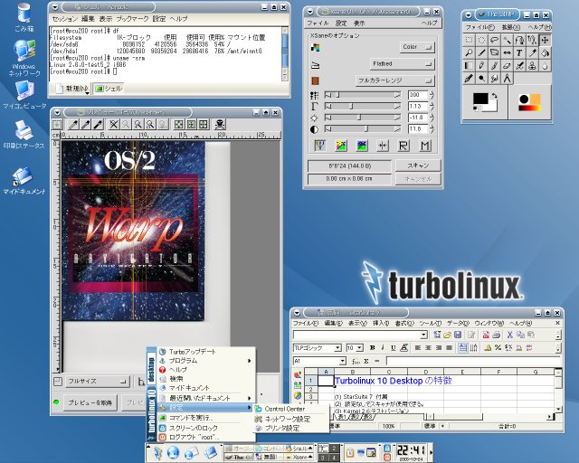Toggle center alignment in StarSuite
The width and height of the screenshot is (579, 463).
pos(428,348)
